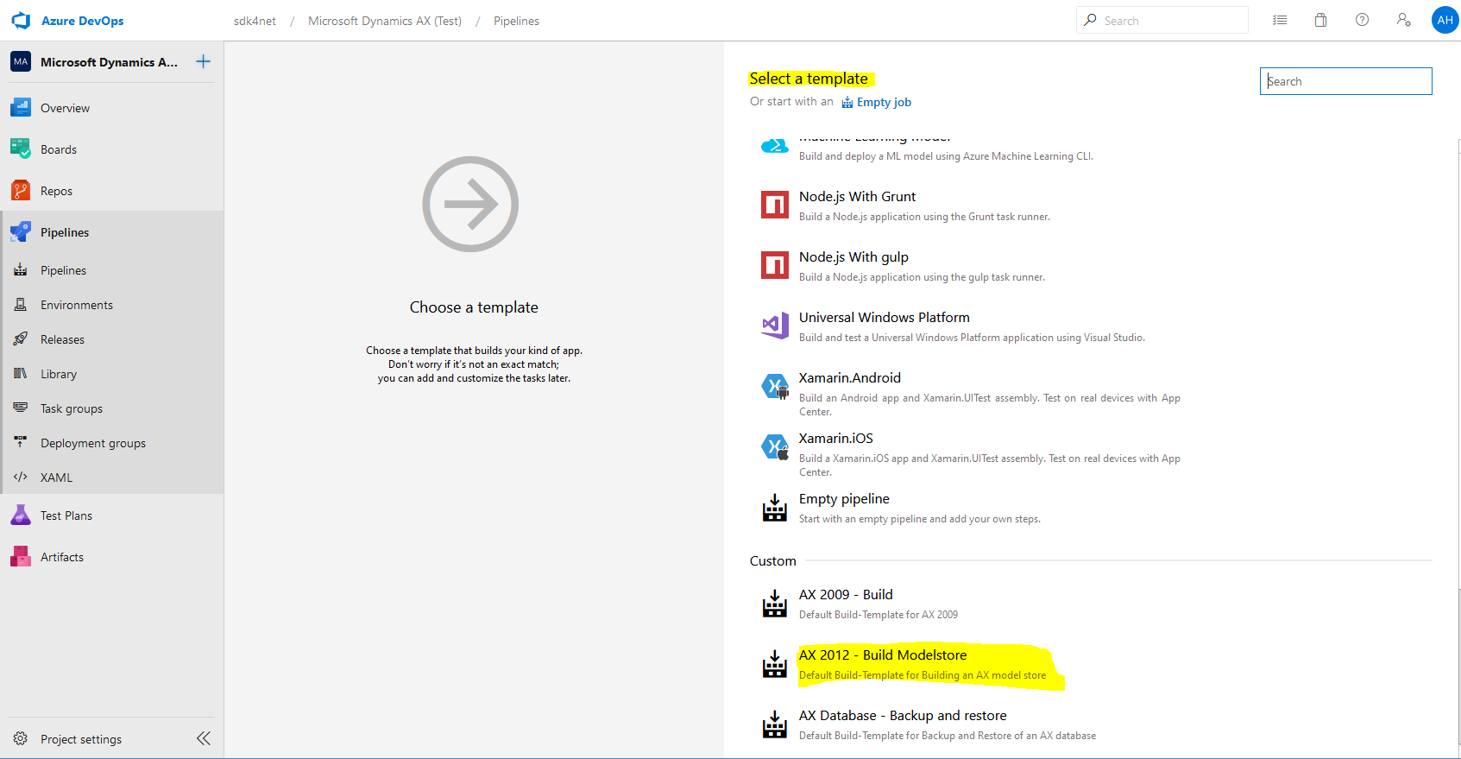This screenshot has width=1461, height=759.
Task: Click sdk4net breadcrumb link
Action: [x=255, y=21]
